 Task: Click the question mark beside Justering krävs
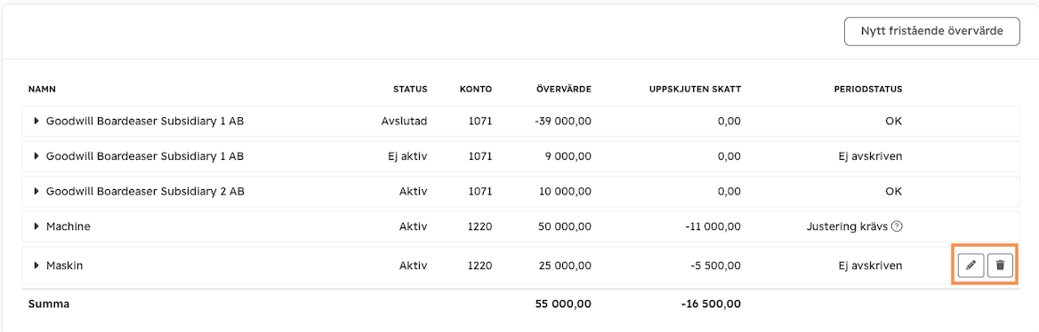pyautogui.click(x=897, y=226)
